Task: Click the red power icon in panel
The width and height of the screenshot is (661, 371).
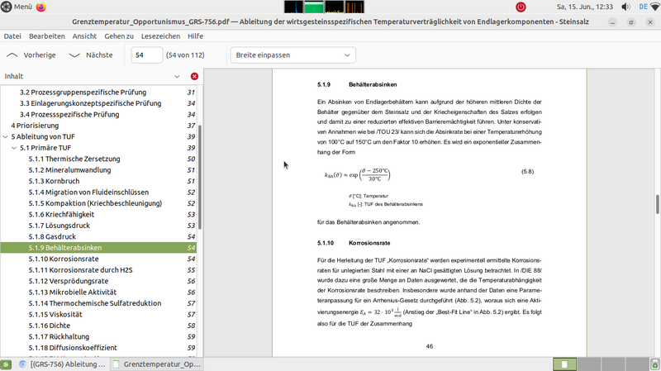Action: [522, 7]
